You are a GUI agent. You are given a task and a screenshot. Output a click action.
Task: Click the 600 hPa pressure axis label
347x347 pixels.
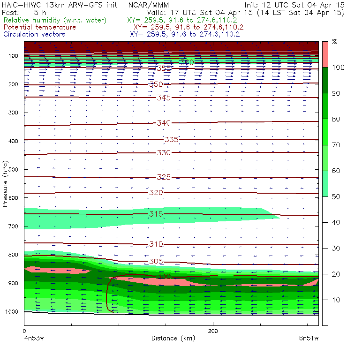point(13,198)
